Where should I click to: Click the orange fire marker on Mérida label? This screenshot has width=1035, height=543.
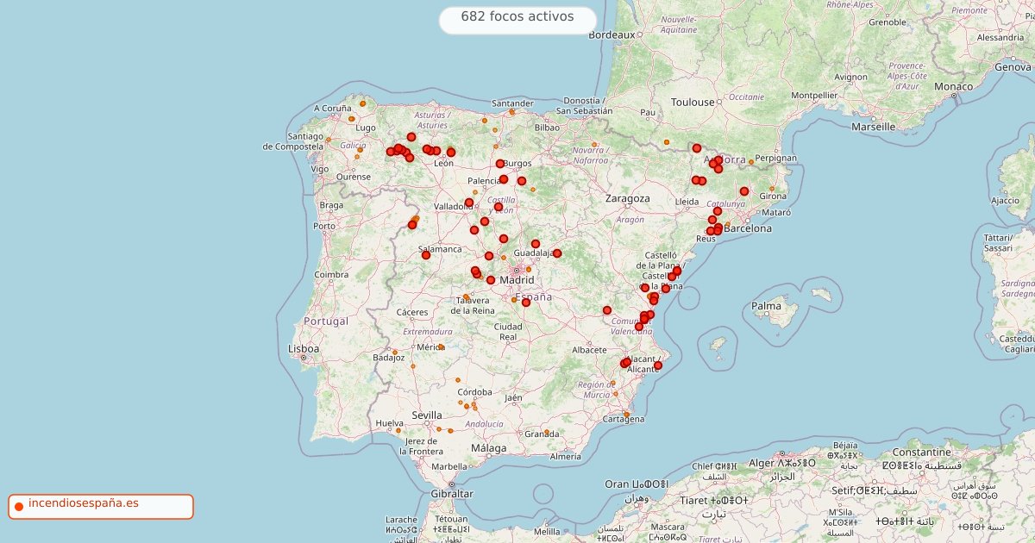point(441,347)
